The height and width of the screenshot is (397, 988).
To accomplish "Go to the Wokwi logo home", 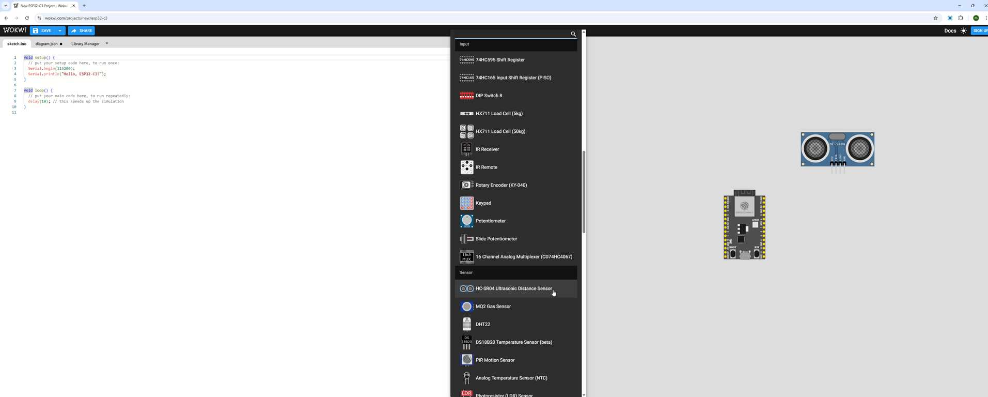I will click(14, 30).
